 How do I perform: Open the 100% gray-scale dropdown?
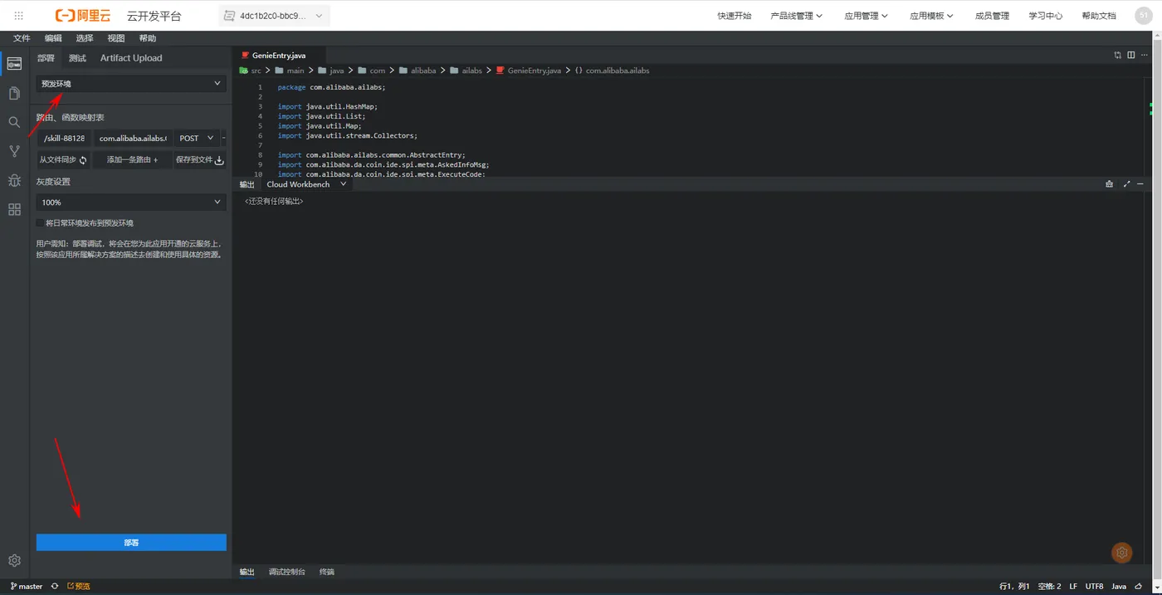coord(131,202)
